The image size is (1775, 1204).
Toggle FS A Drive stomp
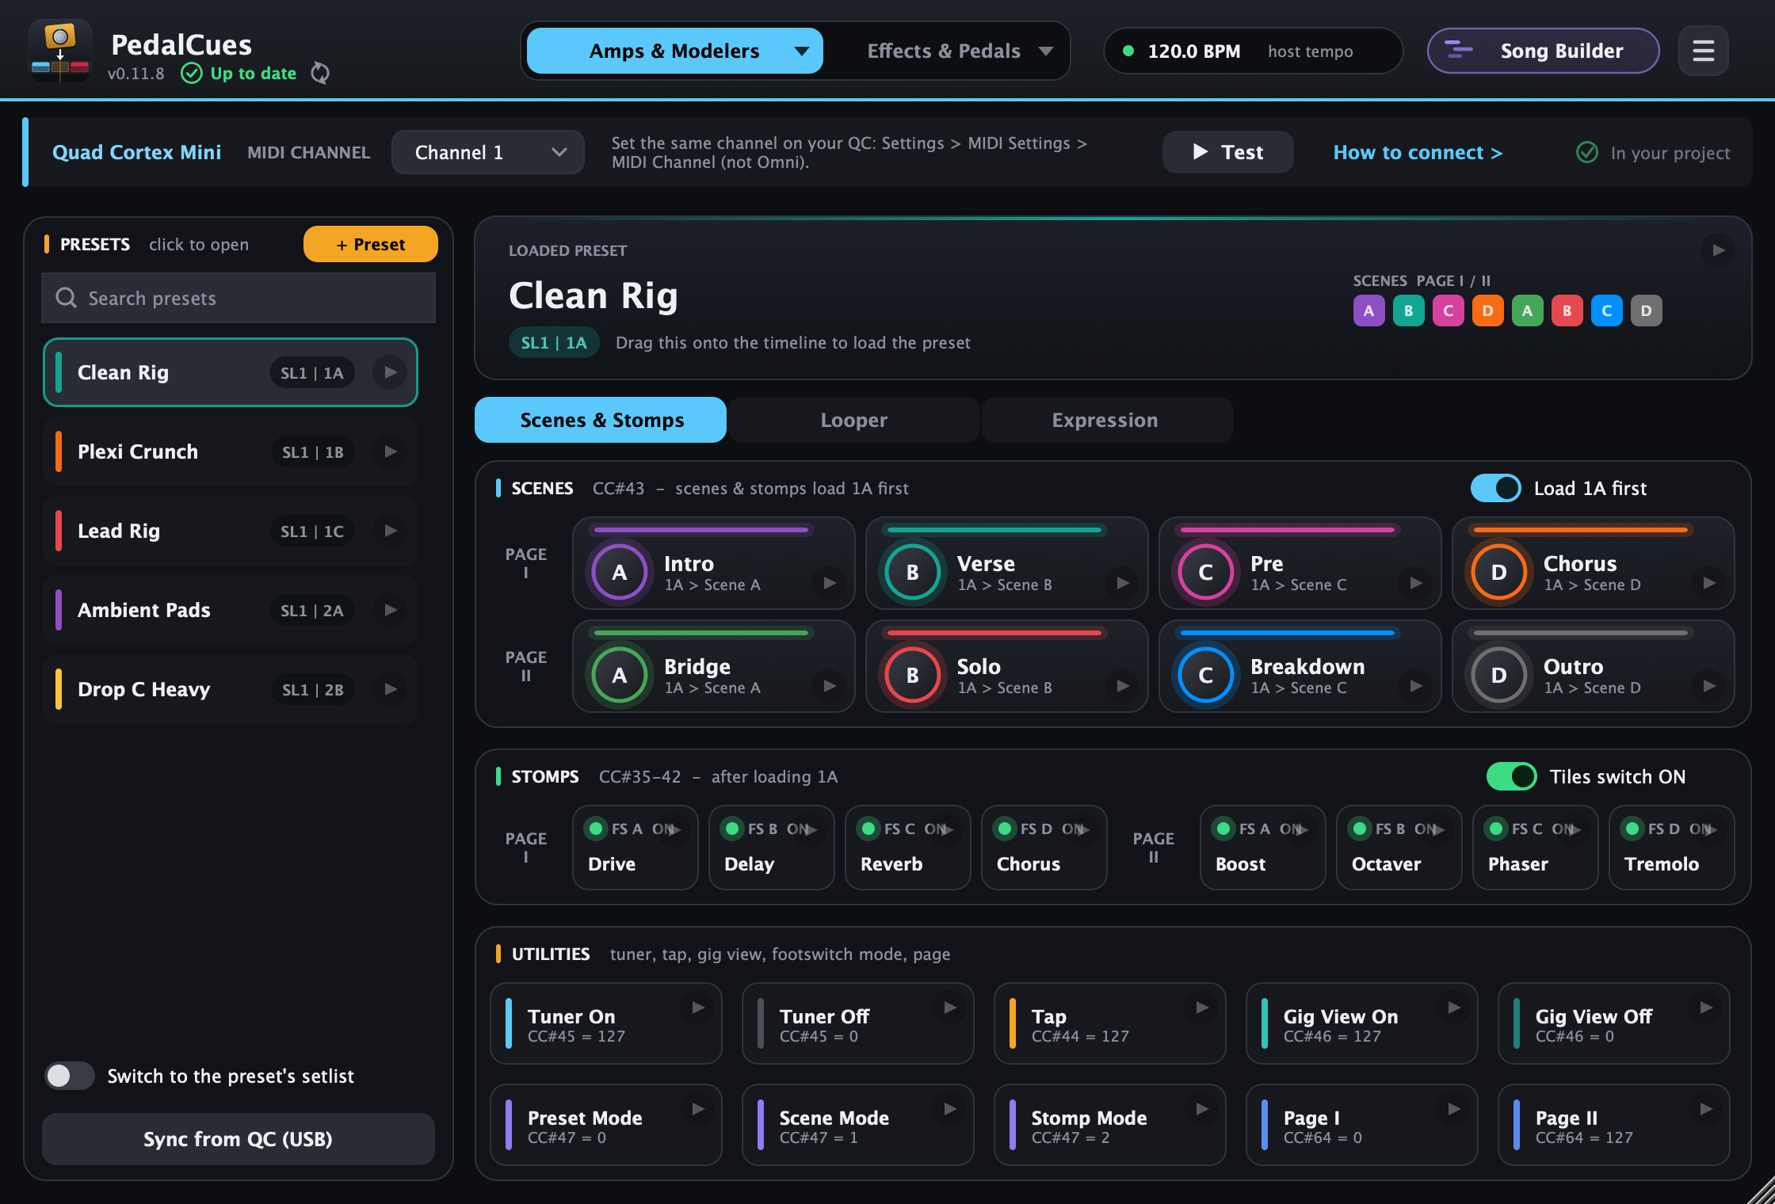(x=636, y=848)
